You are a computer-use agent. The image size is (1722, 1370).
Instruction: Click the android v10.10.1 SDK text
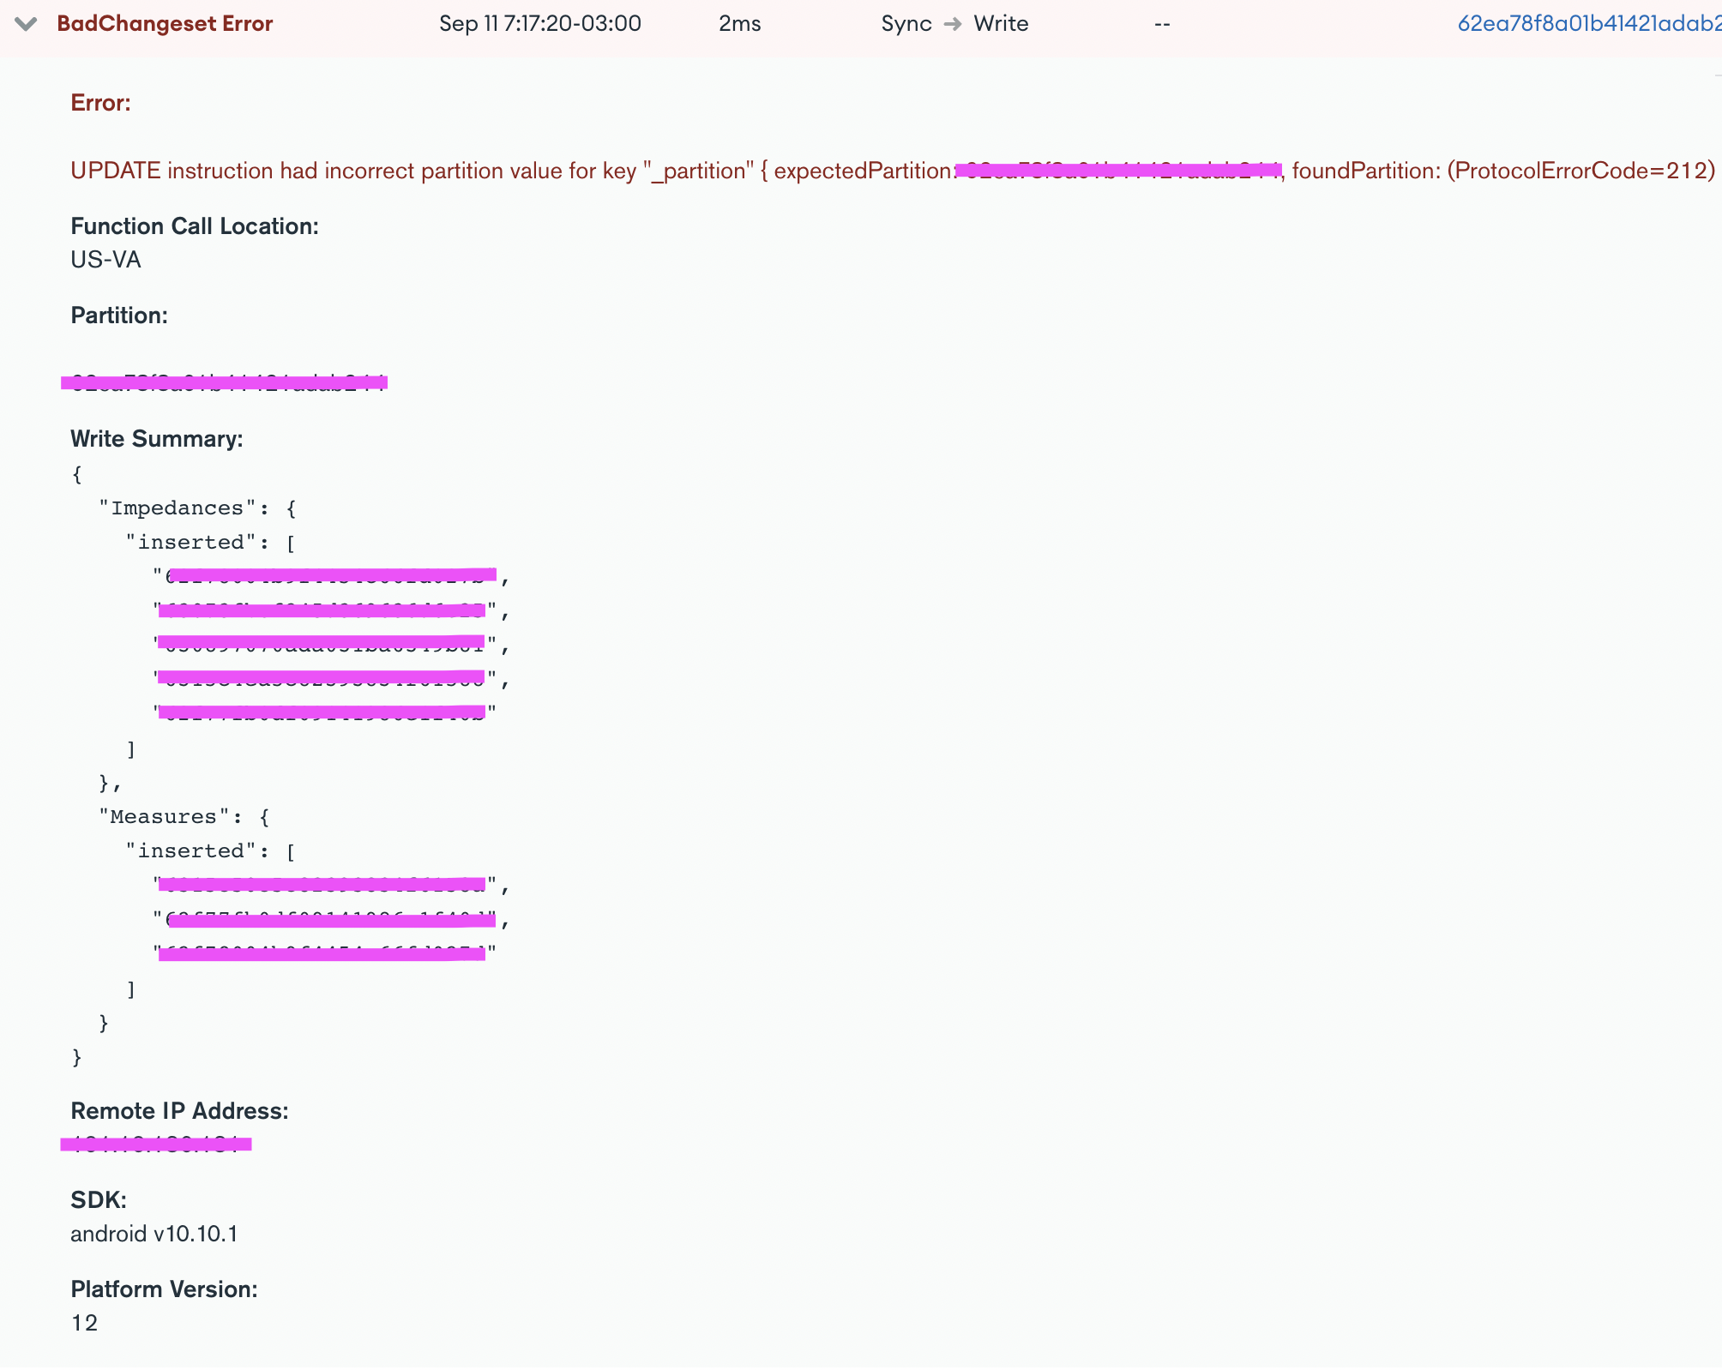pyautogui.click(x=154, y=1234)
